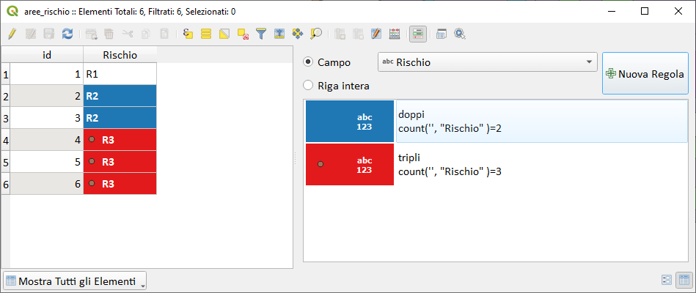Zoom map to selected rows

coord(316,34)
